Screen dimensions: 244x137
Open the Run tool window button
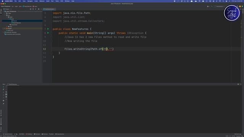[16, 134]
